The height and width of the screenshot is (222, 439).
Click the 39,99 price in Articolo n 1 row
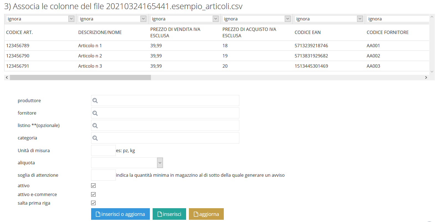coord(156,46)
